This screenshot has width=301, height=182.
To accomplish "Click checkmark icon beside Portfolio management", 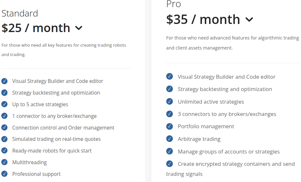I will [169, 126].
